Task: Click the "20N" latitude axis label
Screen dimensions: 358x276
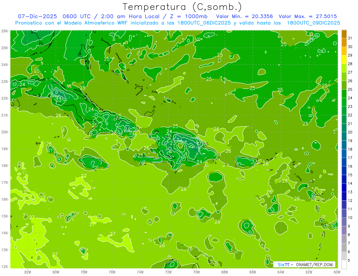Action: pyautogui.click(x=4, y=132)
